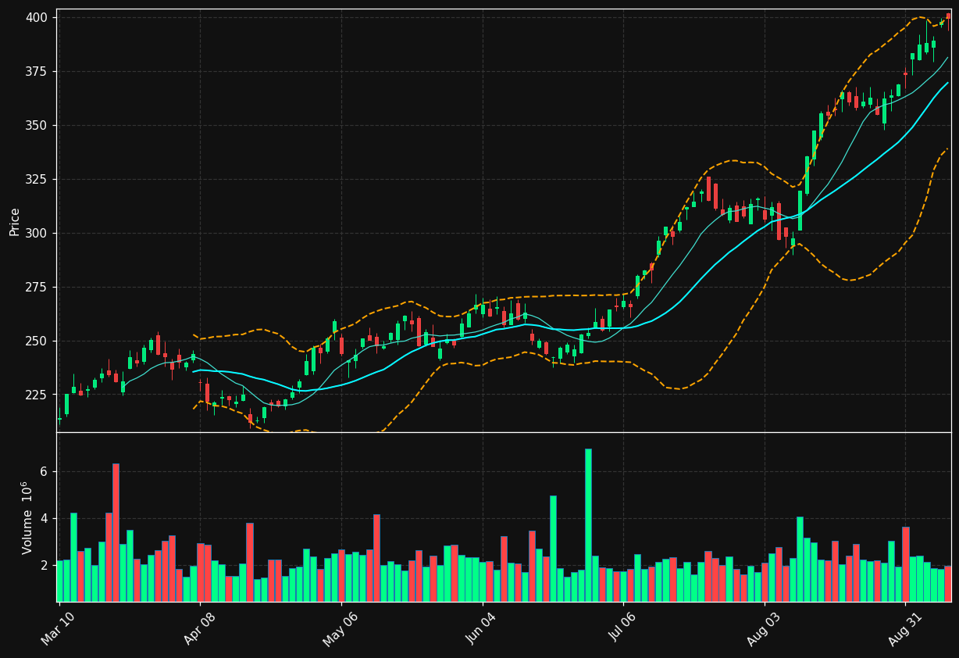Viewport: 959px width, 658px height.
Task: Click the 'May 06' date label
Action: tap(340, 628)
